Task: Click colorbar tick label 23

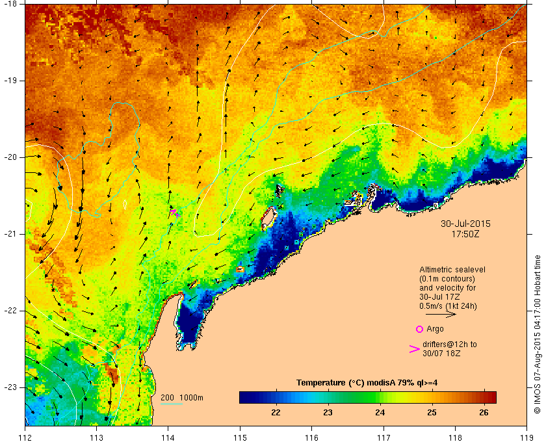Action: [x=328, y=413]
